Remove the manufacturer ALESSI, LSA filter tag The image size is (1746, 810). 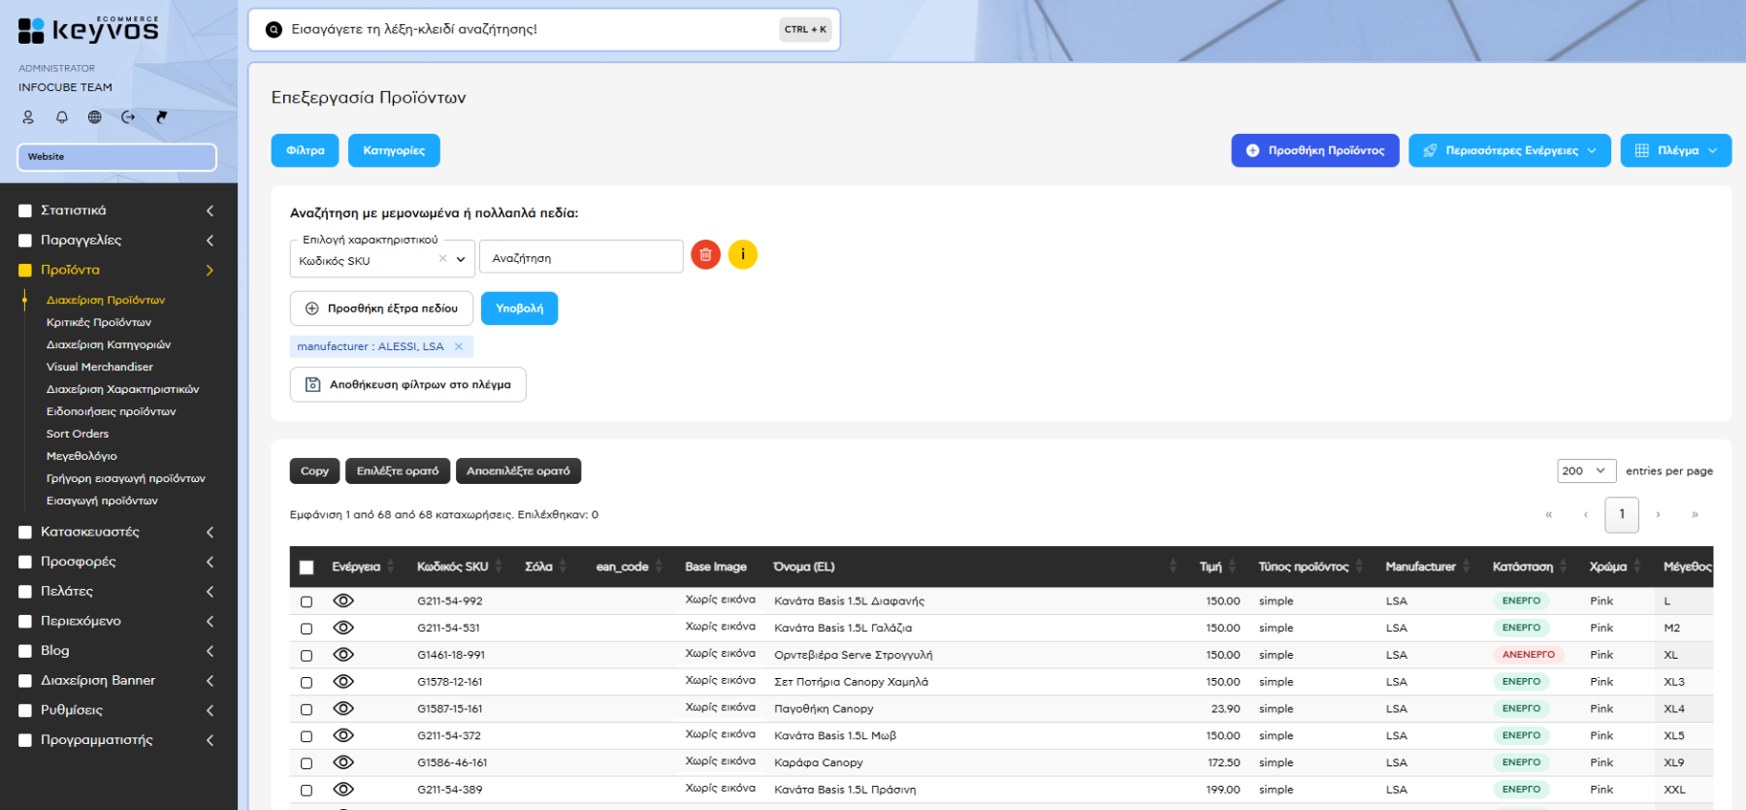tap(459, 346)
